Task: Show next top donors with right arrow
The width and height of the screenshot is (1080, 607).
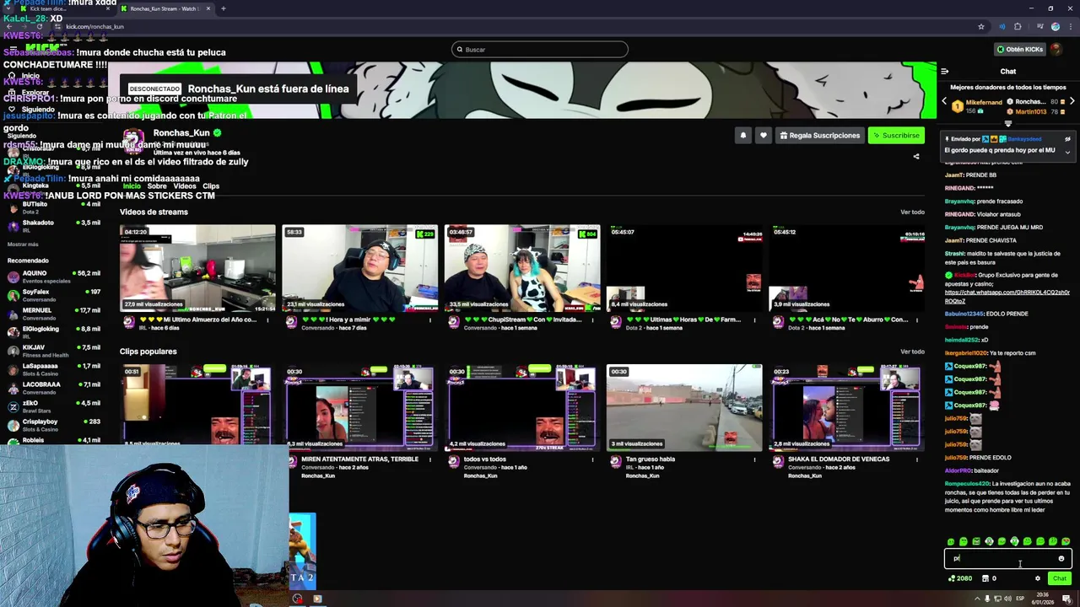Action: pos(1072,101)
